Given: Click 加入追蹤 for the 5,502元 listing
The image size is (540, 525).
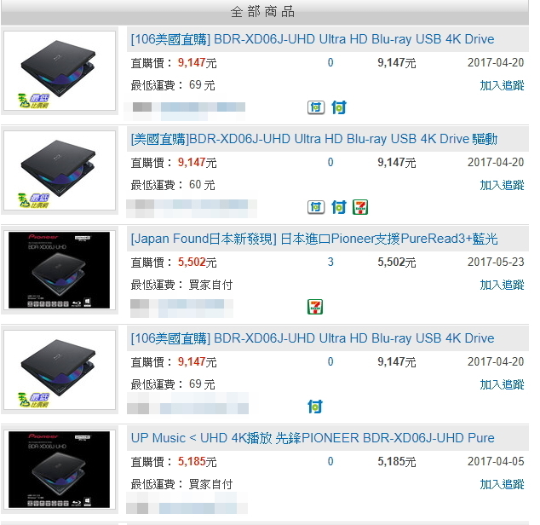Looking at the screenshot, I should pyautogui.click(x=502, y=285).
